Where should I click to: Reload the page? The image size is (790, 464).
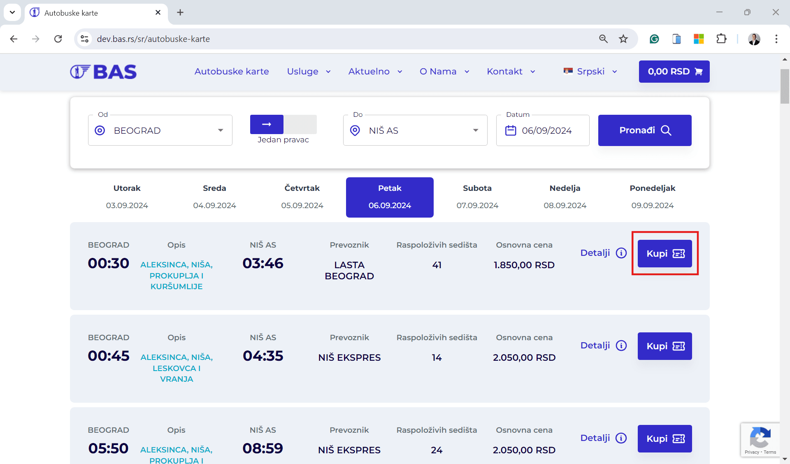(x=58, y=39)
